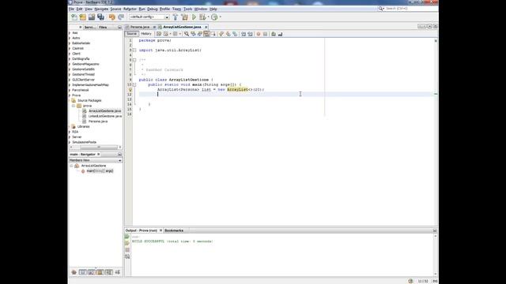Click the Output panel vertical scrollbar
Viewport: 506px width, 284px height.
[x=436, y=255]
